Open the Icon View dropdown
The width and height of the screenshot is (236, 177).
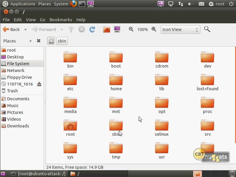point(180,29)
